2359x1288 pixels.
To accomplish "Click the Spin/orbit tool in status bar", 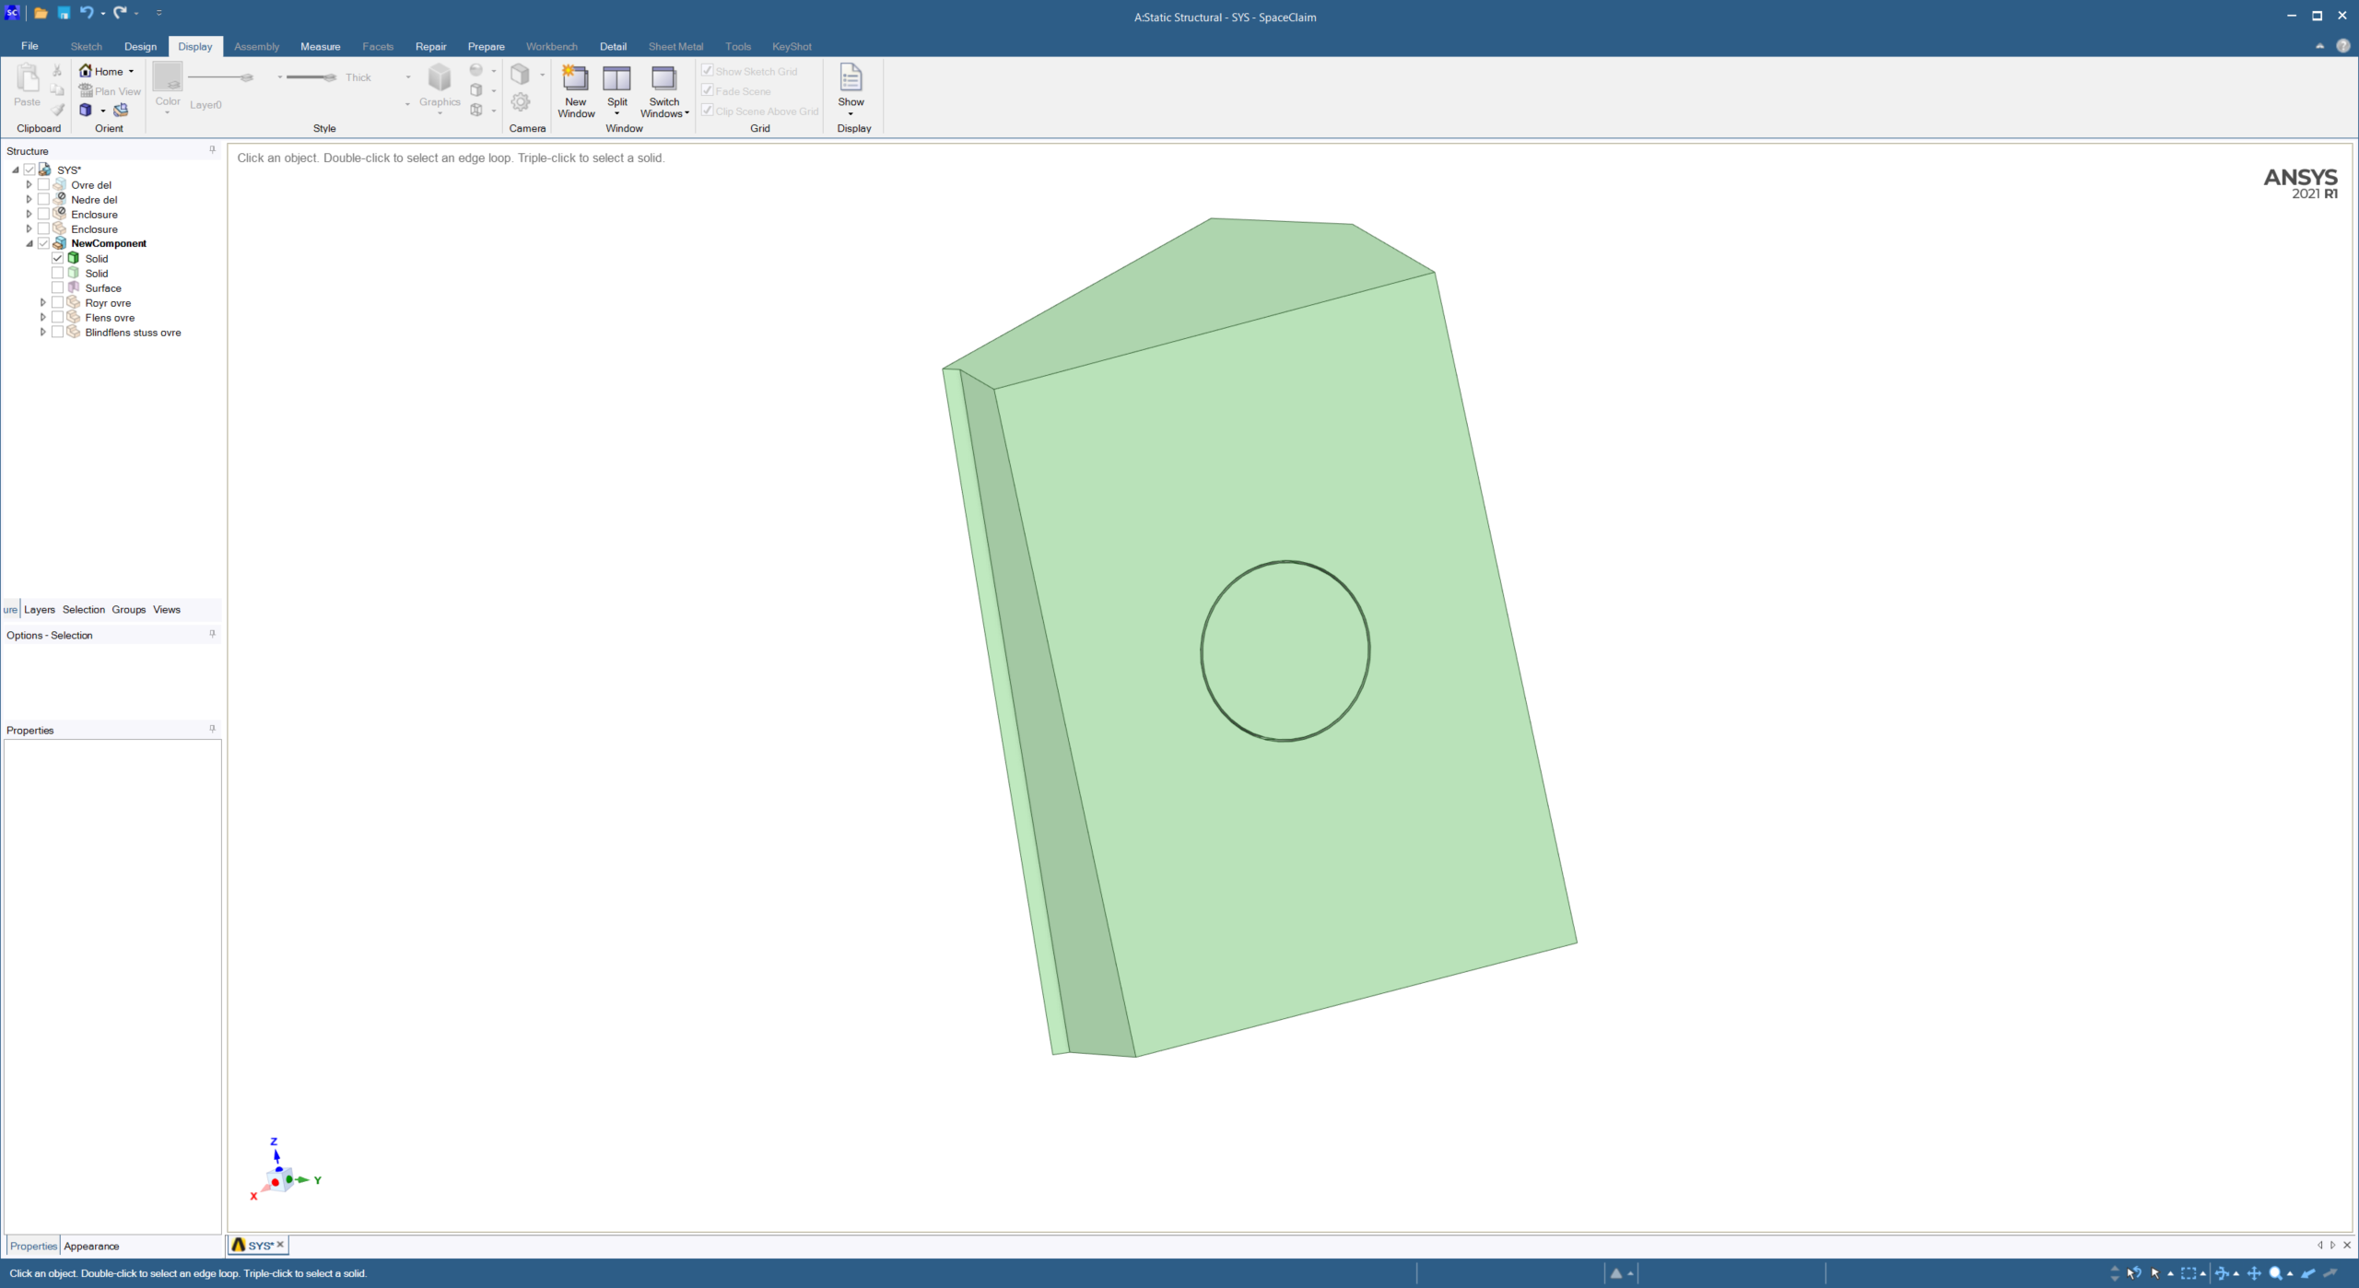I will coord(2222,1273).
